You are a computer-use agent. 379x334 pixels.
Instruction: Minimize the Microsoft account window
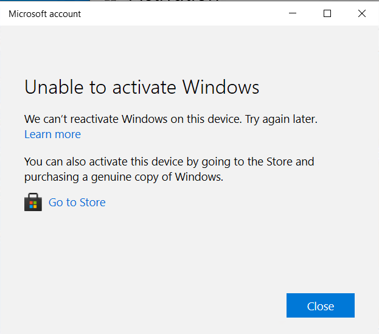point(293,13)
